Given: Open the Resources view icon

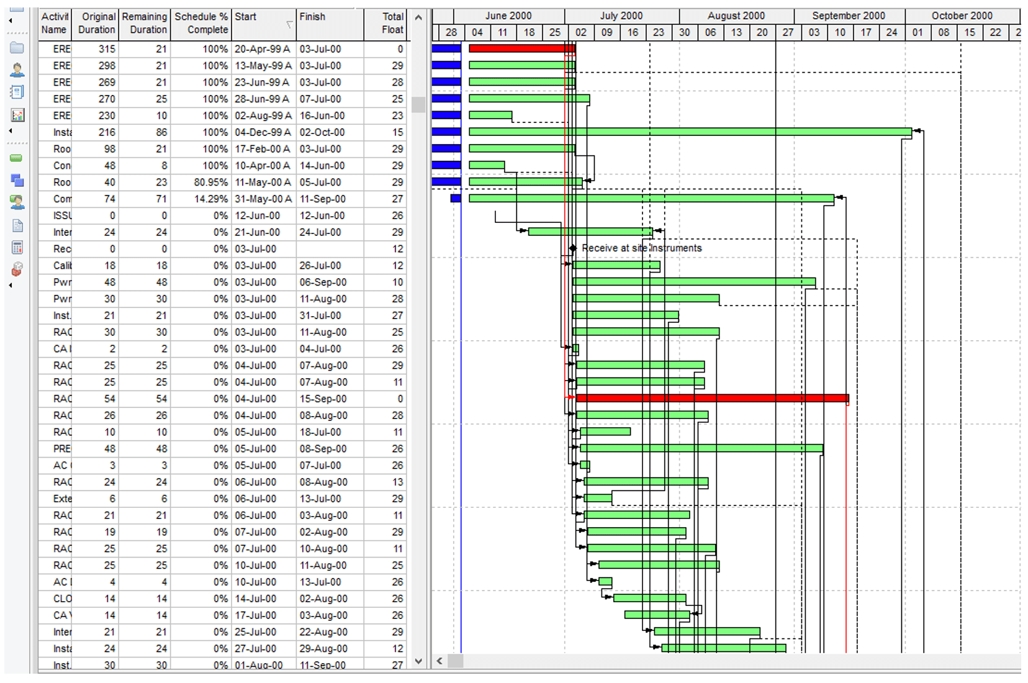Looking at the screenshot, I should click(17, 70).
